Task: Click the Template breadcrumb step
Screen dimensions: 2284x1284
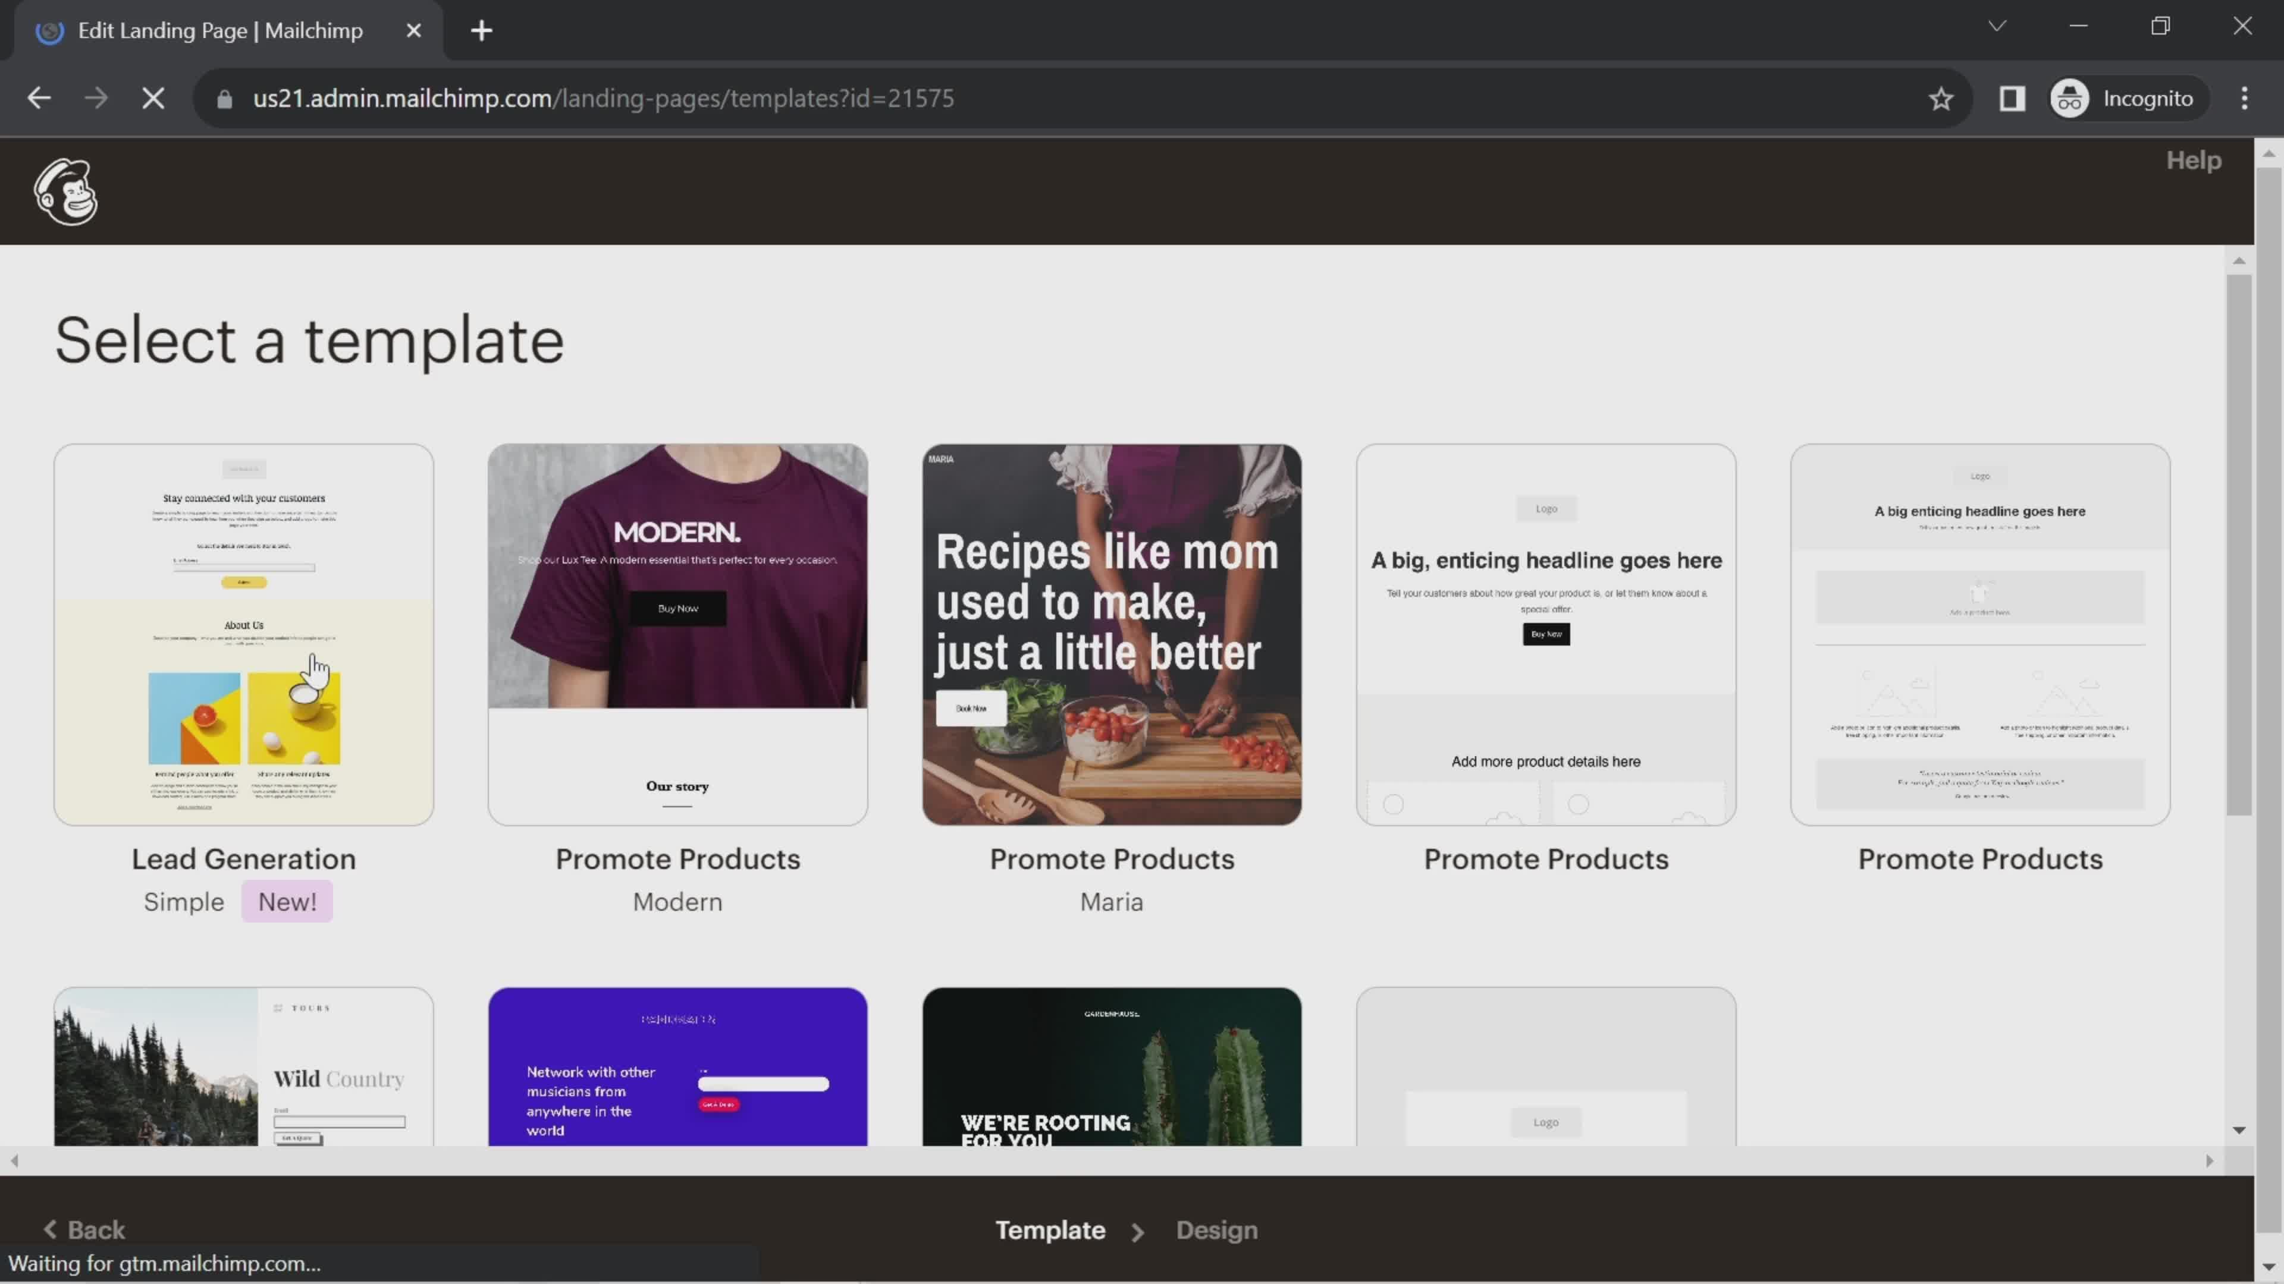Action: 1050,1230
